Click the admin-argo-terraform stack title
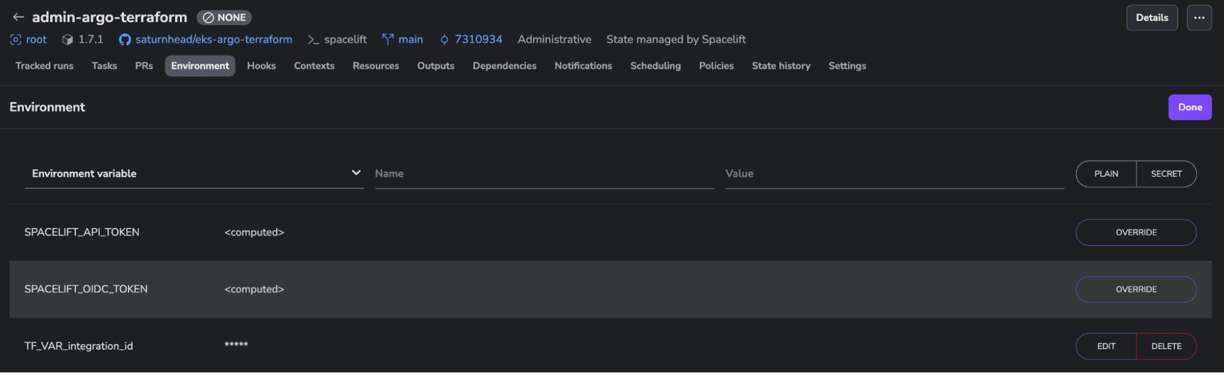Image resolution: width=1224 pixels, height=373 pixels. 110,17
